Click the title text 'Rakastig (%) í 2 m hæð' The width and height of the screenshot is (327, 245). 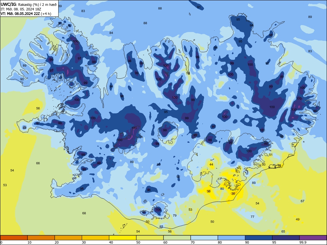tap(38, 5)
